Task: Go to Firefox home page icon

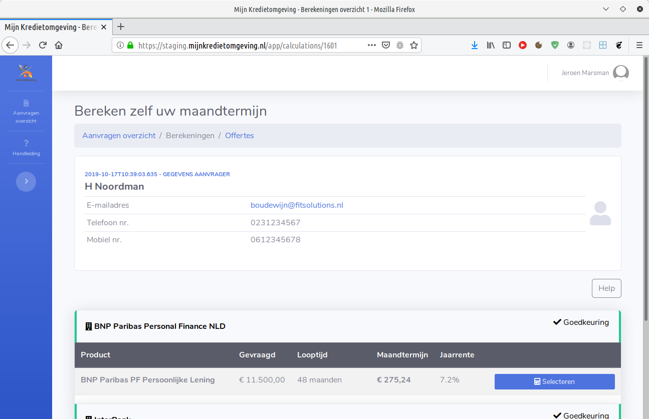Action: [x=59, y=45]
